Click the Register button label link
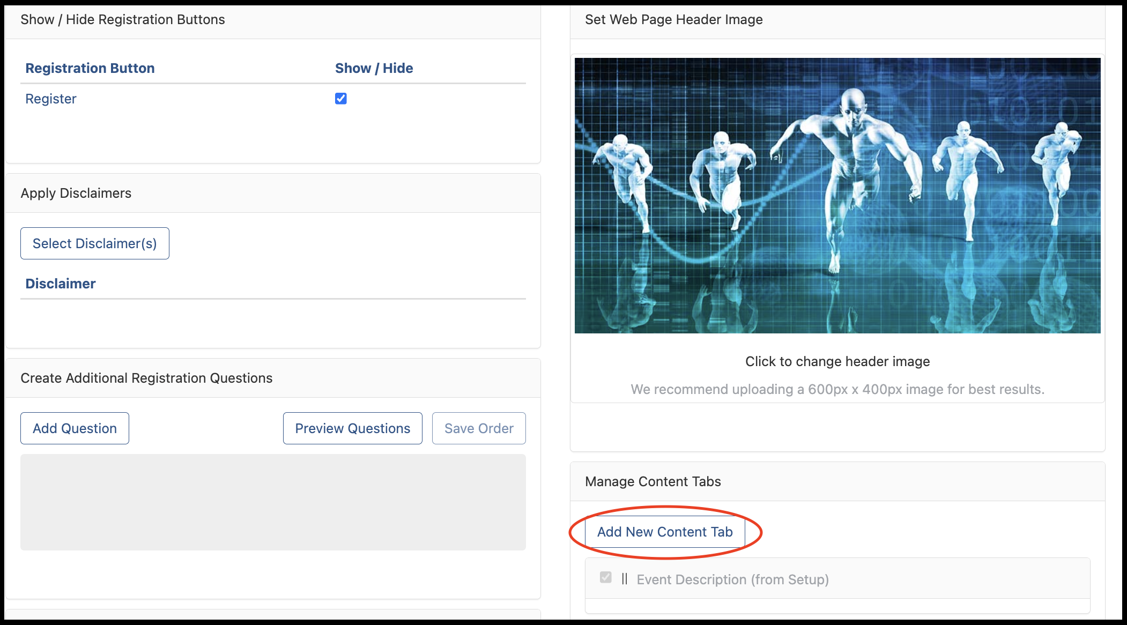This screenshot has width=1127, height=625. (x=51, y=99)
